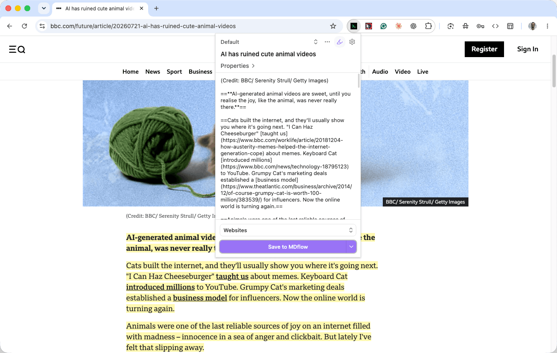Open clipper settings gear
This screenshot has width=557, height=353.
352,42
